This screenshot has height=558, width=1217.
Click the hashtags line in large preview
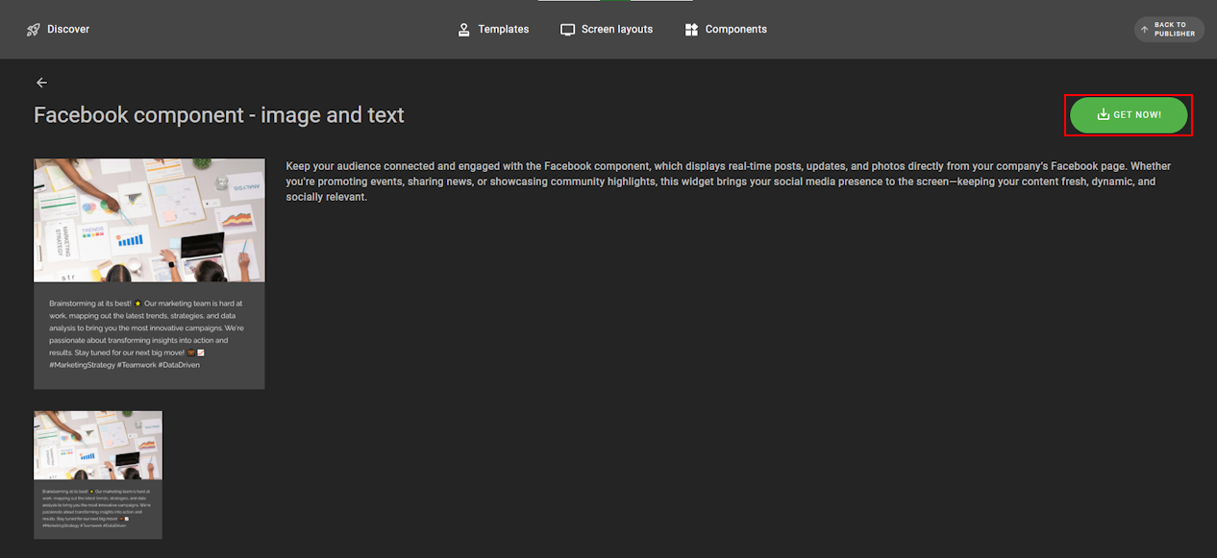(124, 365)
